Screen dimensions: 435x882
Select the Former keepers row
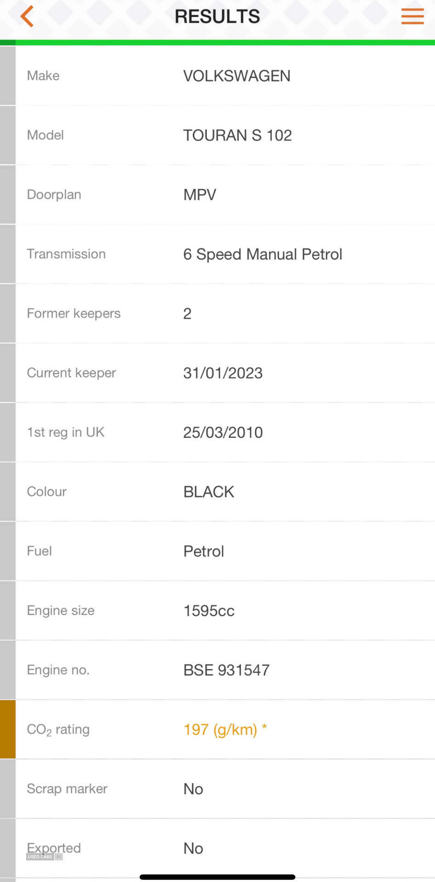(x=217, y=313)
